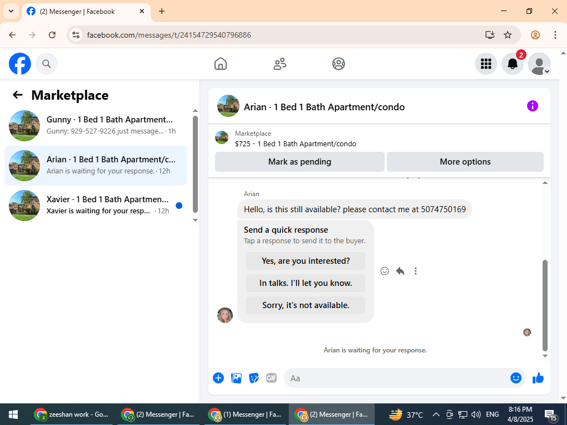Bookmark this page star icon
The width and height of the screenshot is (567, 425).
pos(508,35)
